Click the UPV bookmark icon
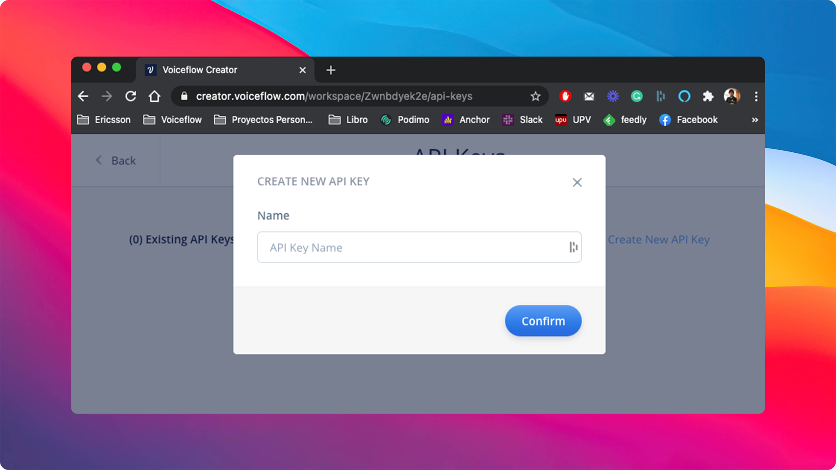This screenshot has width=836, height=470. pyautogui.click(x=560, y=119)
